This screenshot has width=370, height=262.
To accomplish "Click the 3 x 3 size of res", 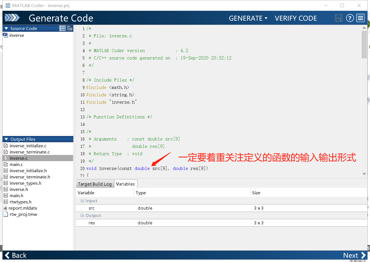I will click(259, 223).
